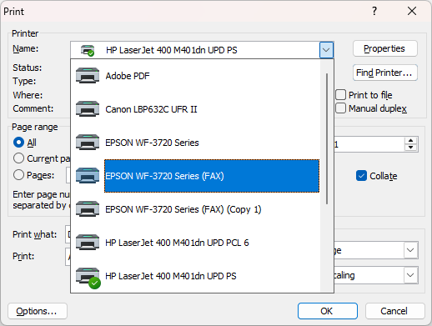432x326 pixels.
Task: Collapse the printer Name dropdown arrow
Action: [326, 50]
